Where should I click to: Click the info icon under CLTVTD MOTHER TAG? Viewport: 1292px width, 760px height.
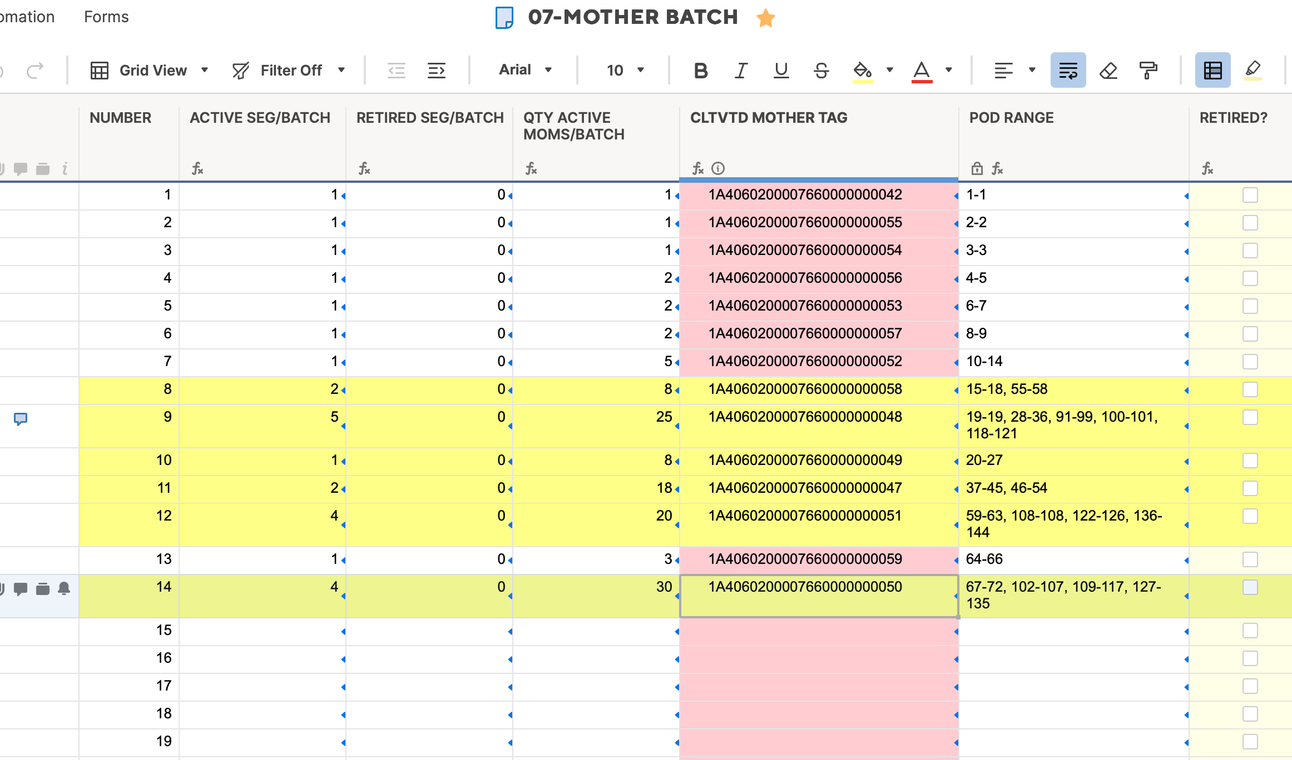coord(718,168)
